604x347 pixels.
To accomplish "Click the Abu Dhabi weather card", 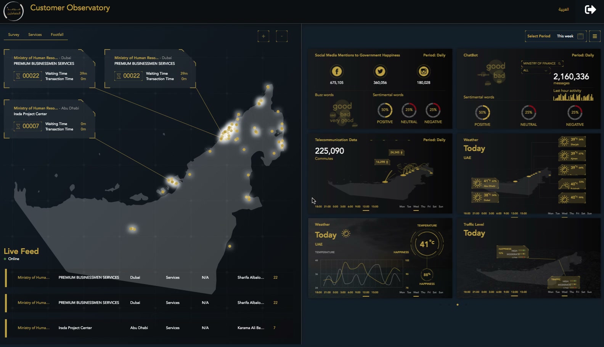I will [x=485, y=183].
